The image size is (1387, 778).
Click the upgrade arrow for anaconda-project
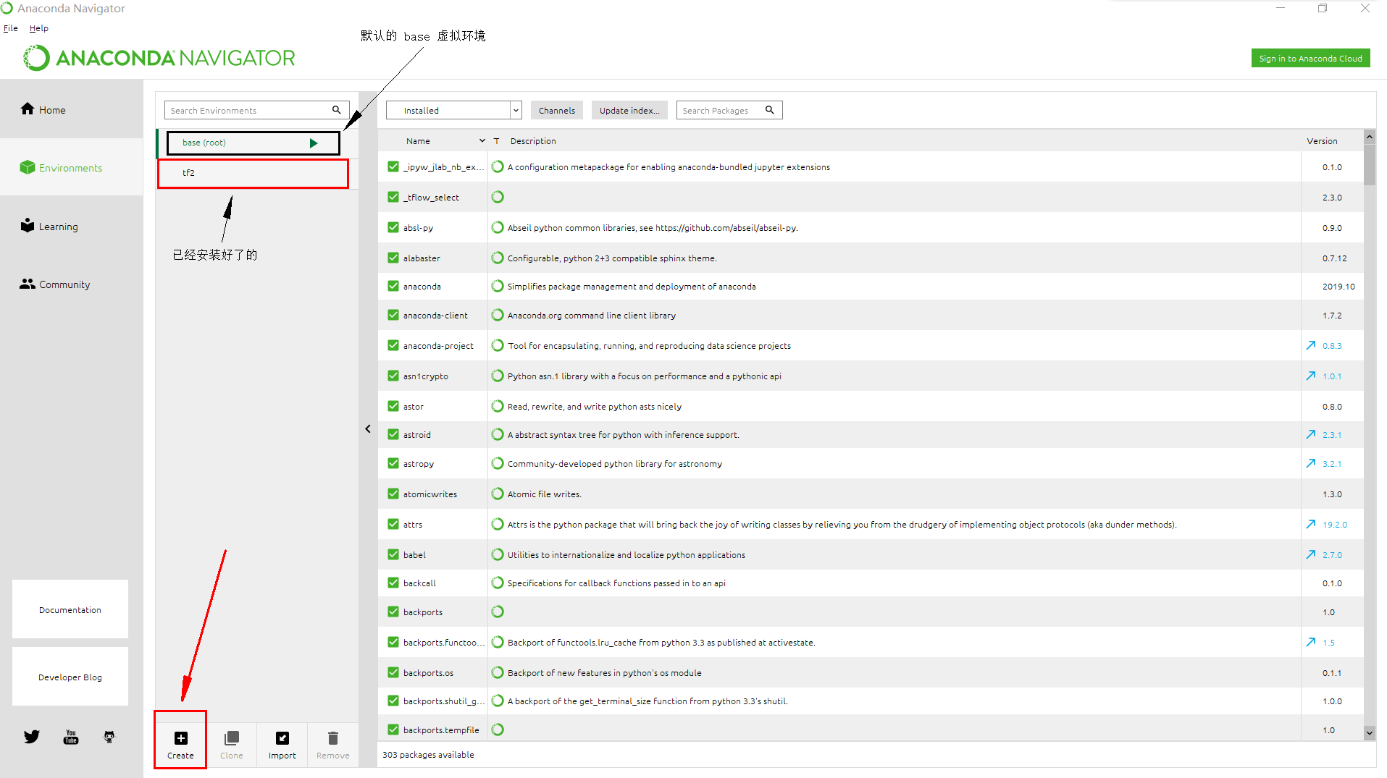[1311, 346]
